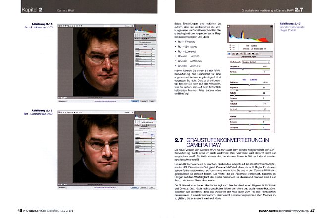Select the White Balance tool in the Luminanz -100 screenshot
This screenshot has width=331, height=218.
coord(64,26)
